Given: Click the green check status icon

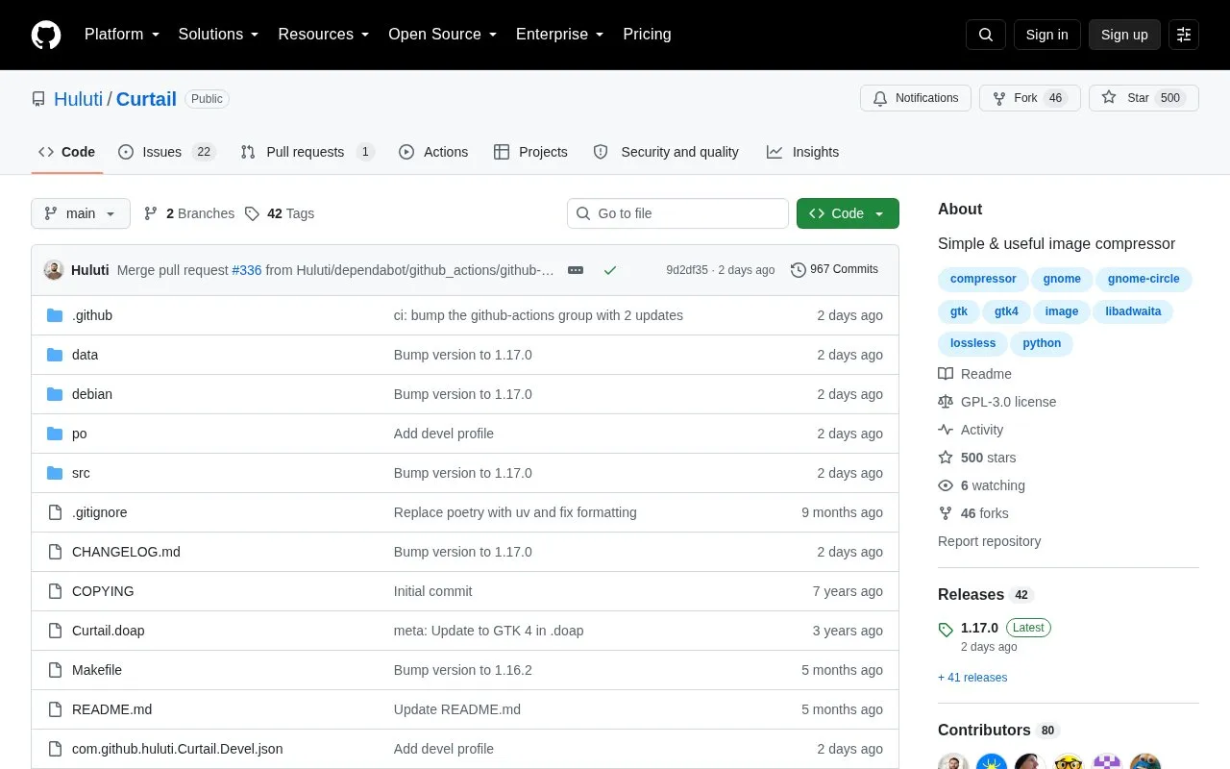Looking at the screenshot, I should point(610,270).
